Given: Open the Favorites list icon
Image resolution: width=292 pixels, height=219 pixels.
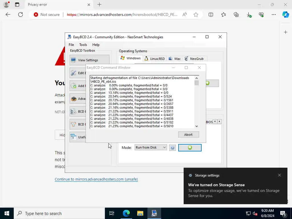Looking at the screenshot, I should click(x=224, y=15).
